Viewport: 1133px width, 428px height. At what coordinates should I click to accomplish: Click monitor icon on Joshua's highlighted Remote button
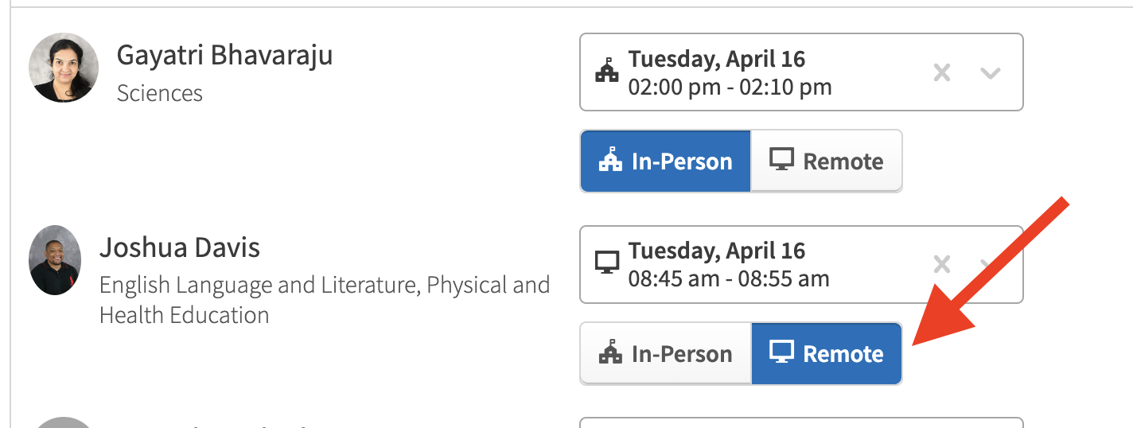coord(781,353)
